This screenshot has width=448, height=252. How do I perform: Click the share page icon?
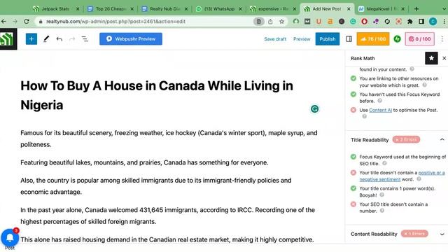pos(270,22)
